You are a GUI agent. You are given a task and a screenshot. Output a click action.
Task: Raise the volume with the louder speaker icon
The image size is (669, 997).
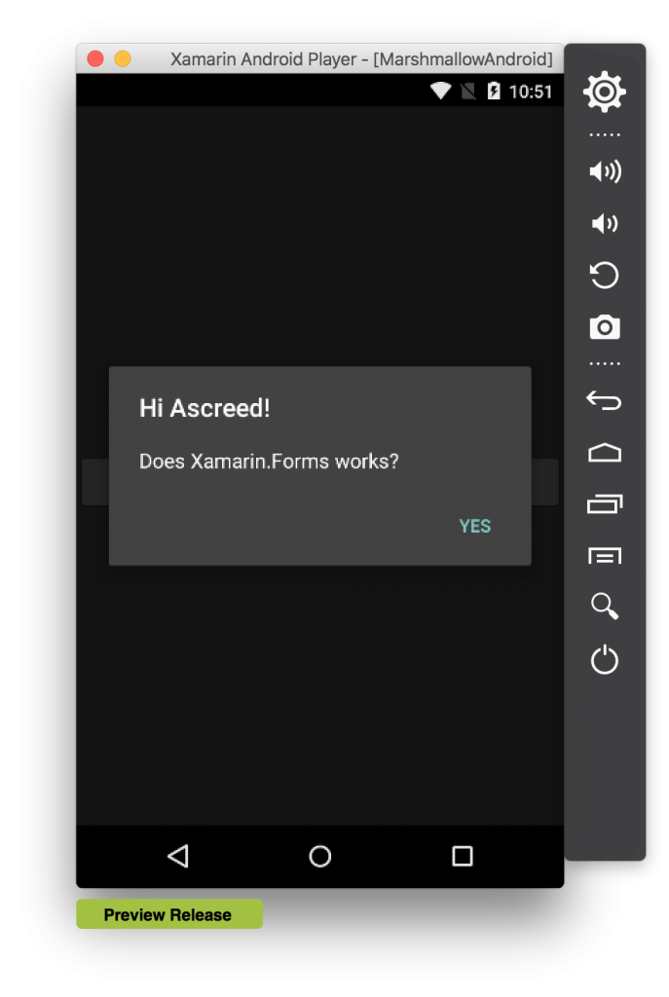[x=605, y=171]
